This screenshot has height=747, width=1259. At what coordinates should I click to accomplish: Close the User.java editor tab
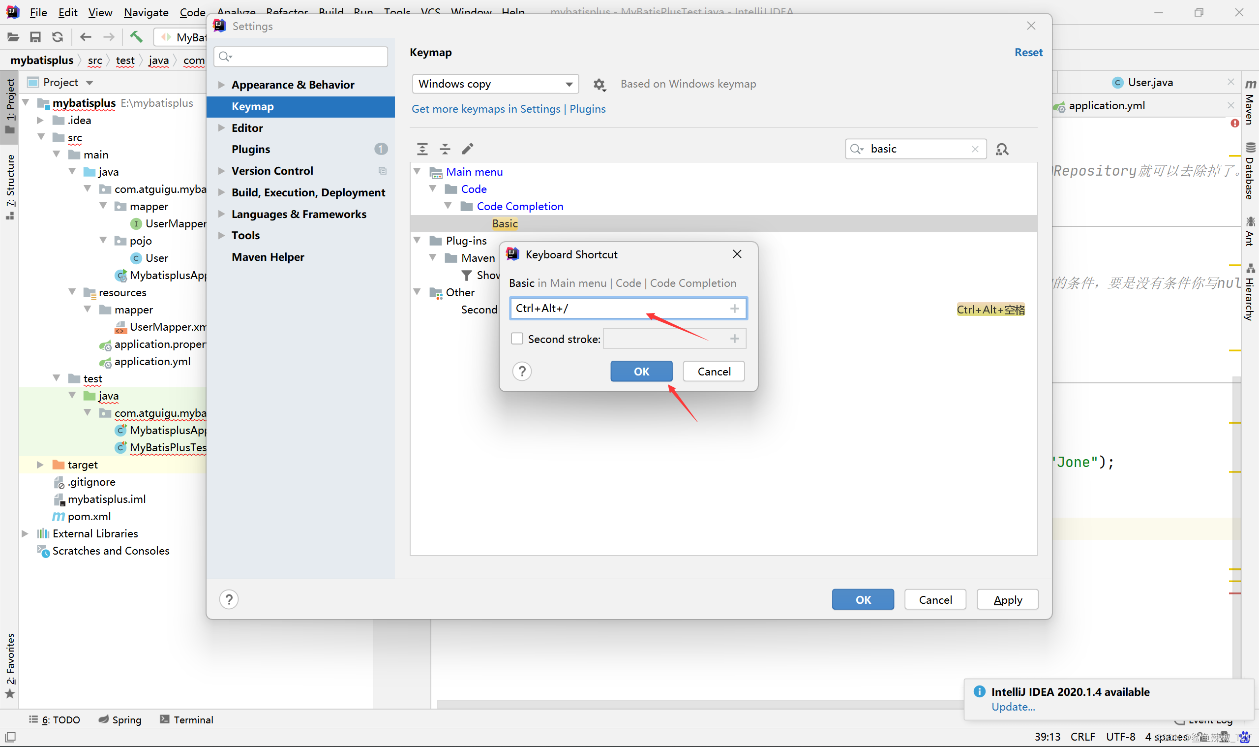(x=1231, y=82)
